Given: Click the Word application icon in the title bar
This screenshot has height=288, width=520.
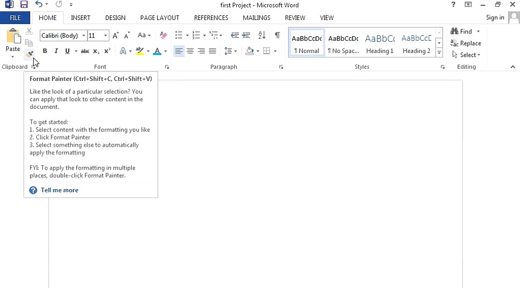Looking at the screenshot, I should click(x=9, y=5).
